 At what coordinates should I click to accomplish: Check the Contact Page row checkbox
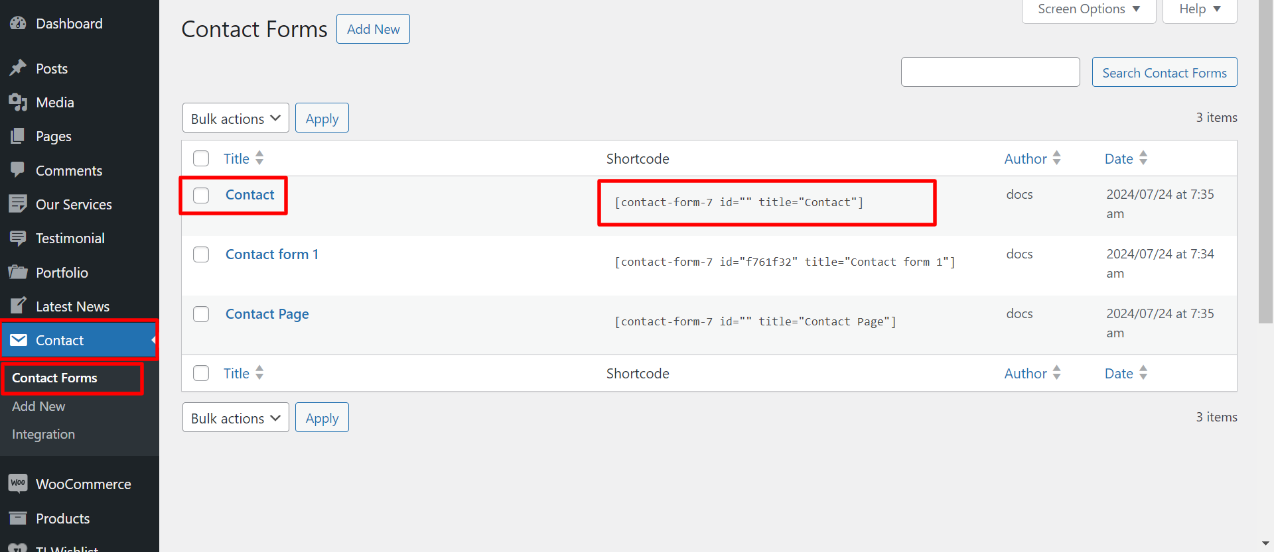[x=201, y=314]
